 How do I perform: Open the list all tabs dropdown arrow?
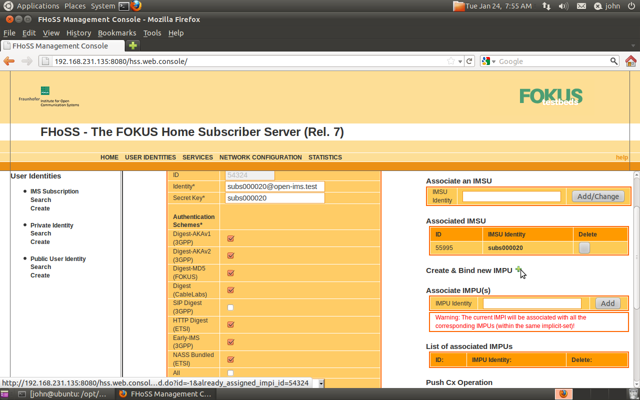coord(633,45)
